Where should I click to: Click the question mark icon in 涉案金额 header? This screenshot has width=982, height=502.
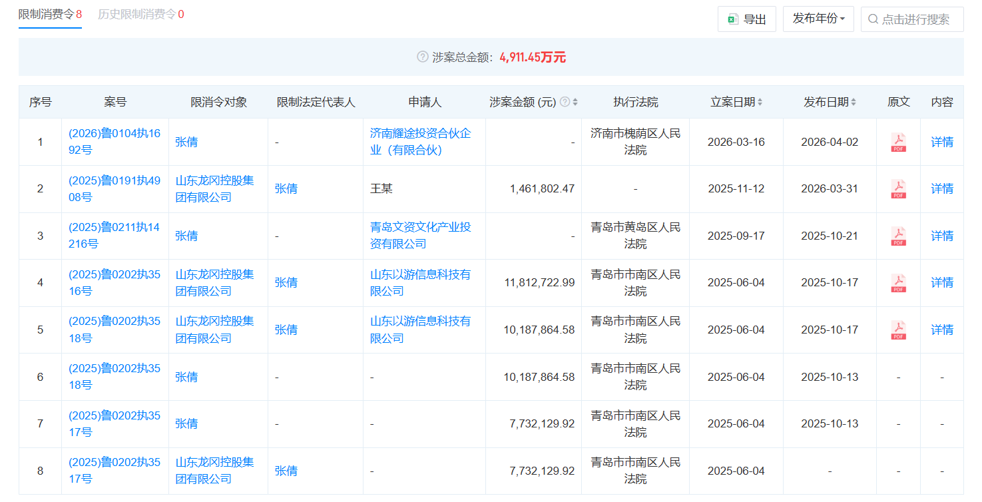pos(565,102)
